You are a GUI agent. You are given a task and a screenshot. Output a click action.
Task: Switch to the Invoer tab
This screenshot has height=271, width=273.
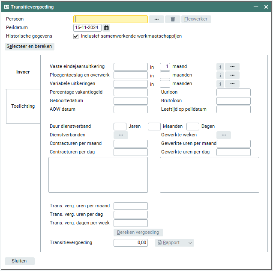point(23,72)
